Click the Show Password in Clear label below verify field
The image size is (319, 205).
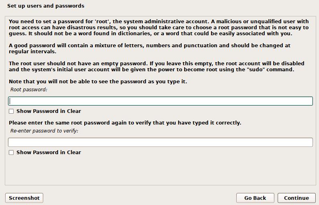tap(49, 153)
